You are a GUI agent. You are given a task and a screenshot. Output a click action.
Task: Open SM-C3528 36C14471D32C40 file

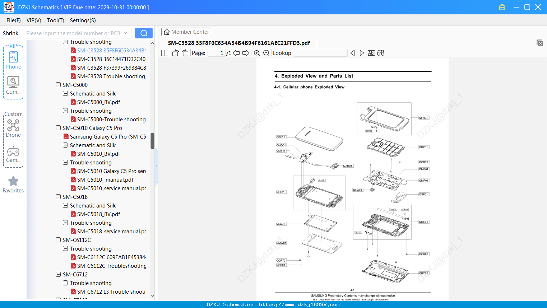tap(111, 59)
